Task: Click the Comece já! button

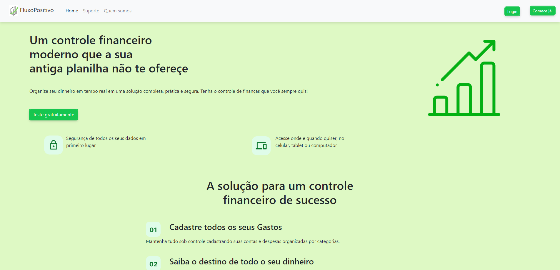Action: click(542, 11)
